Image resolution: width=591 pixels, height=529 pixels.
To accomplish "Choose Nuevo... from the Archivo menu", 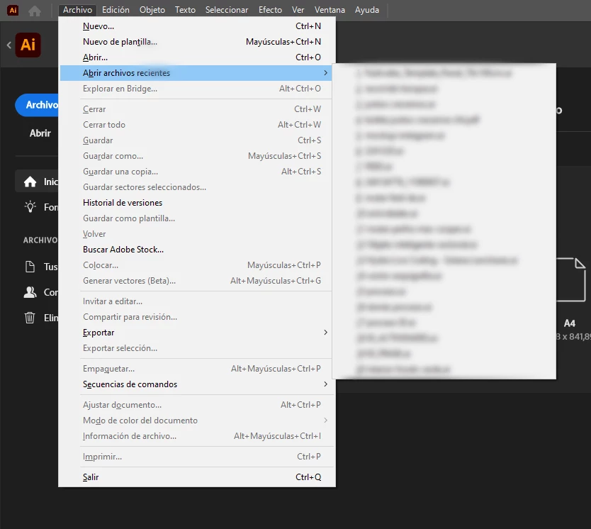I will pyautogui.click(x=196, y=26).
